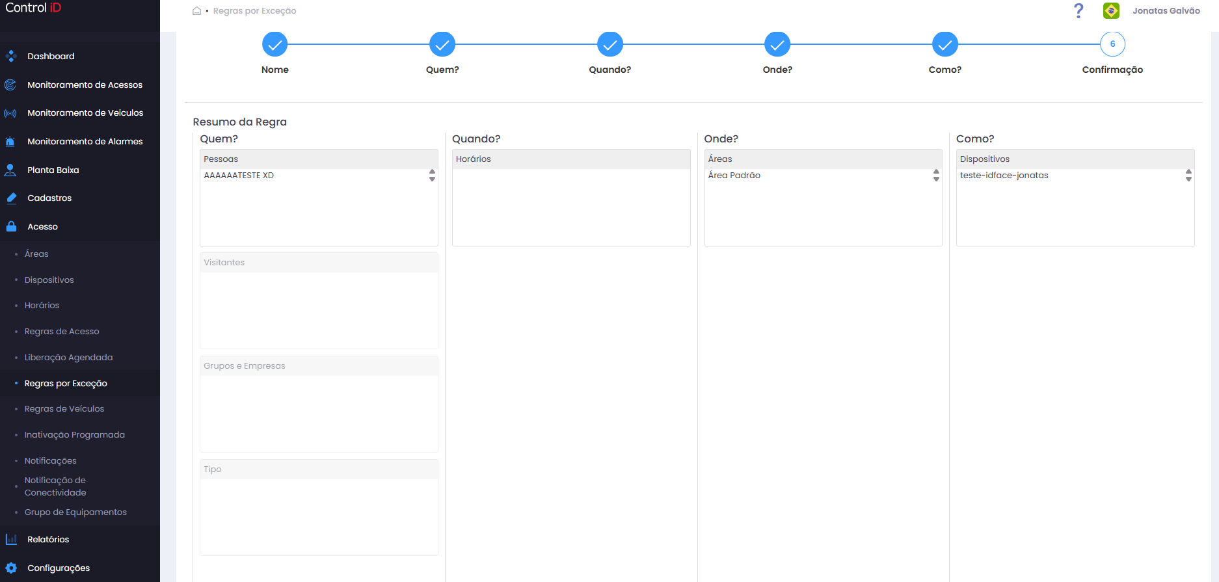Open the Regras de Acesso submenu item
This screenshot has width=1219, height=582.
point(62,332)
